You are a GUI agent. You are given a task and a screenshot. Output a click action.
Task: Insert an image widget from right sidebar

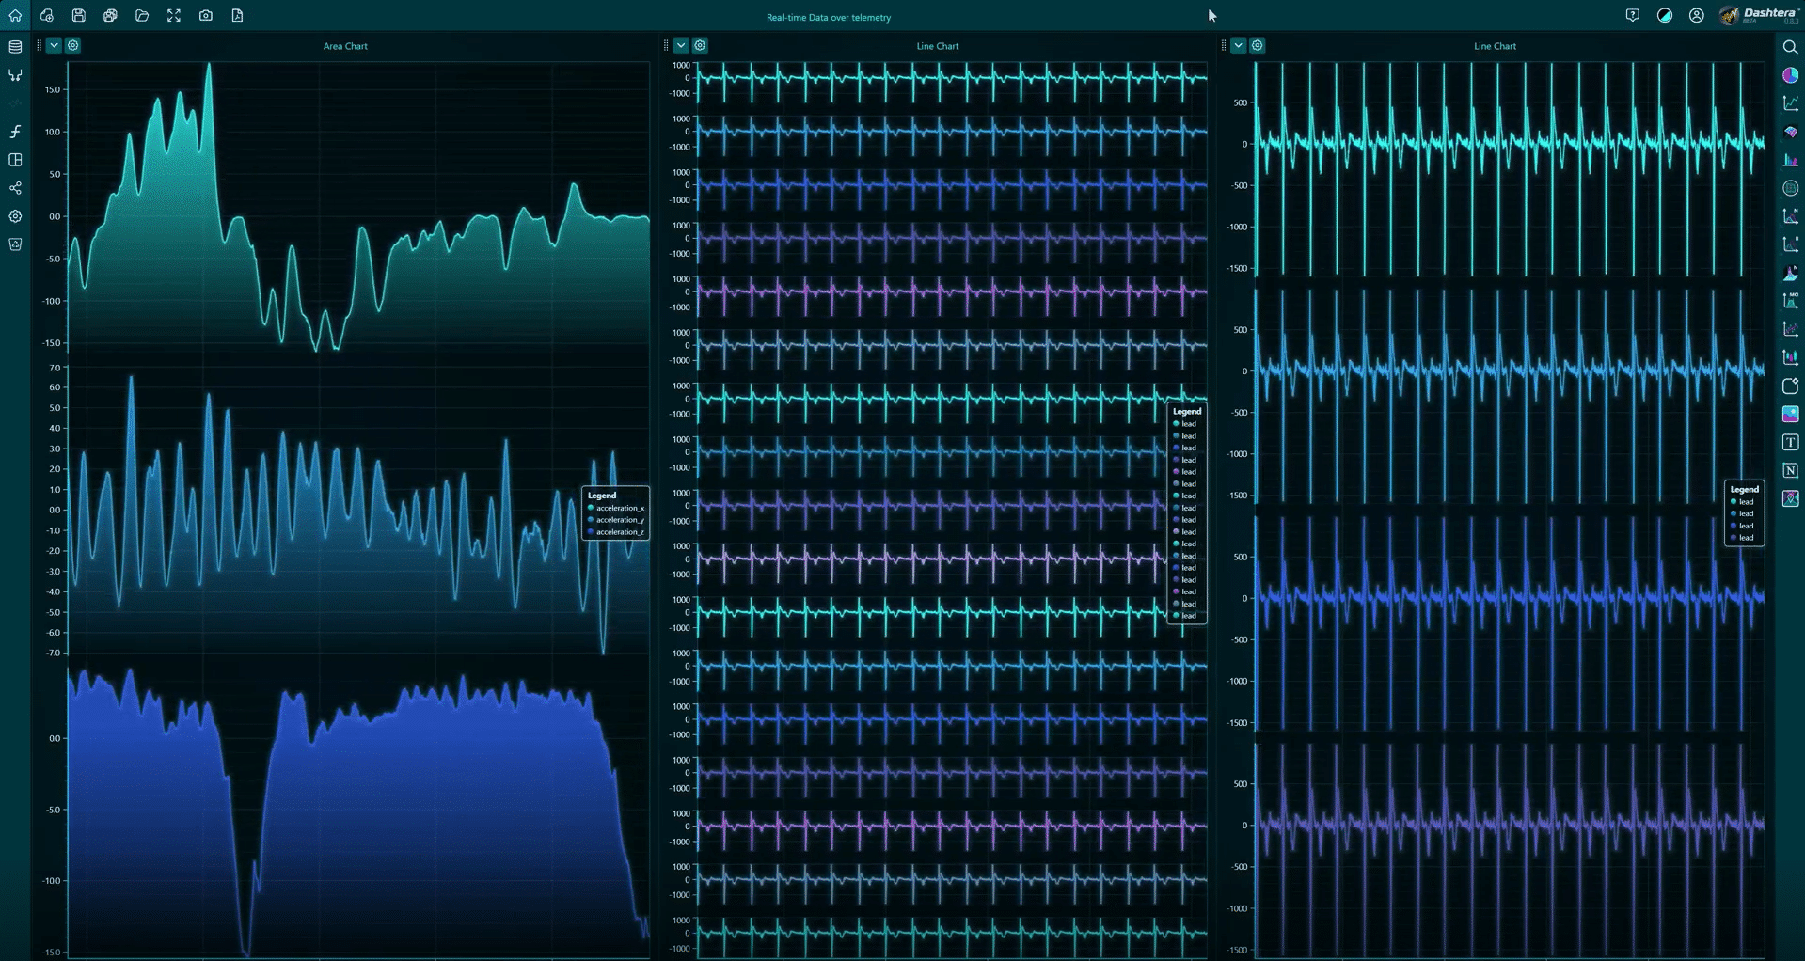pyautogui.click(x=1790, y=415)
